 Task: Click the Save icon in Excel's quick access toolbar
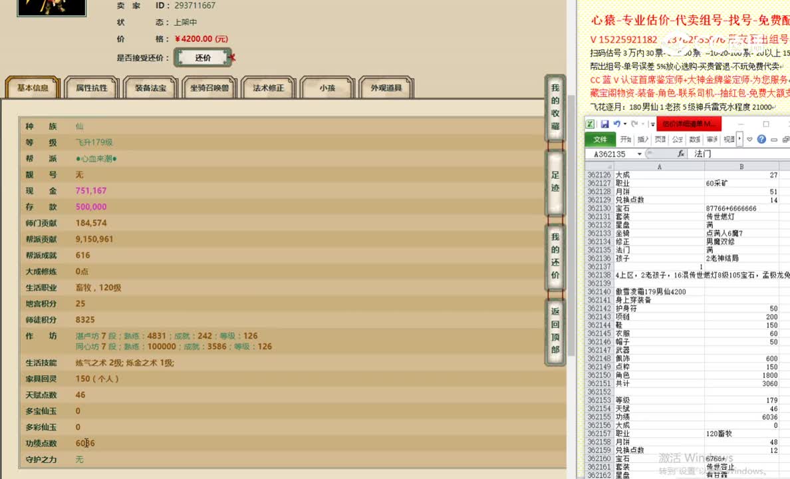pos(605,124)
